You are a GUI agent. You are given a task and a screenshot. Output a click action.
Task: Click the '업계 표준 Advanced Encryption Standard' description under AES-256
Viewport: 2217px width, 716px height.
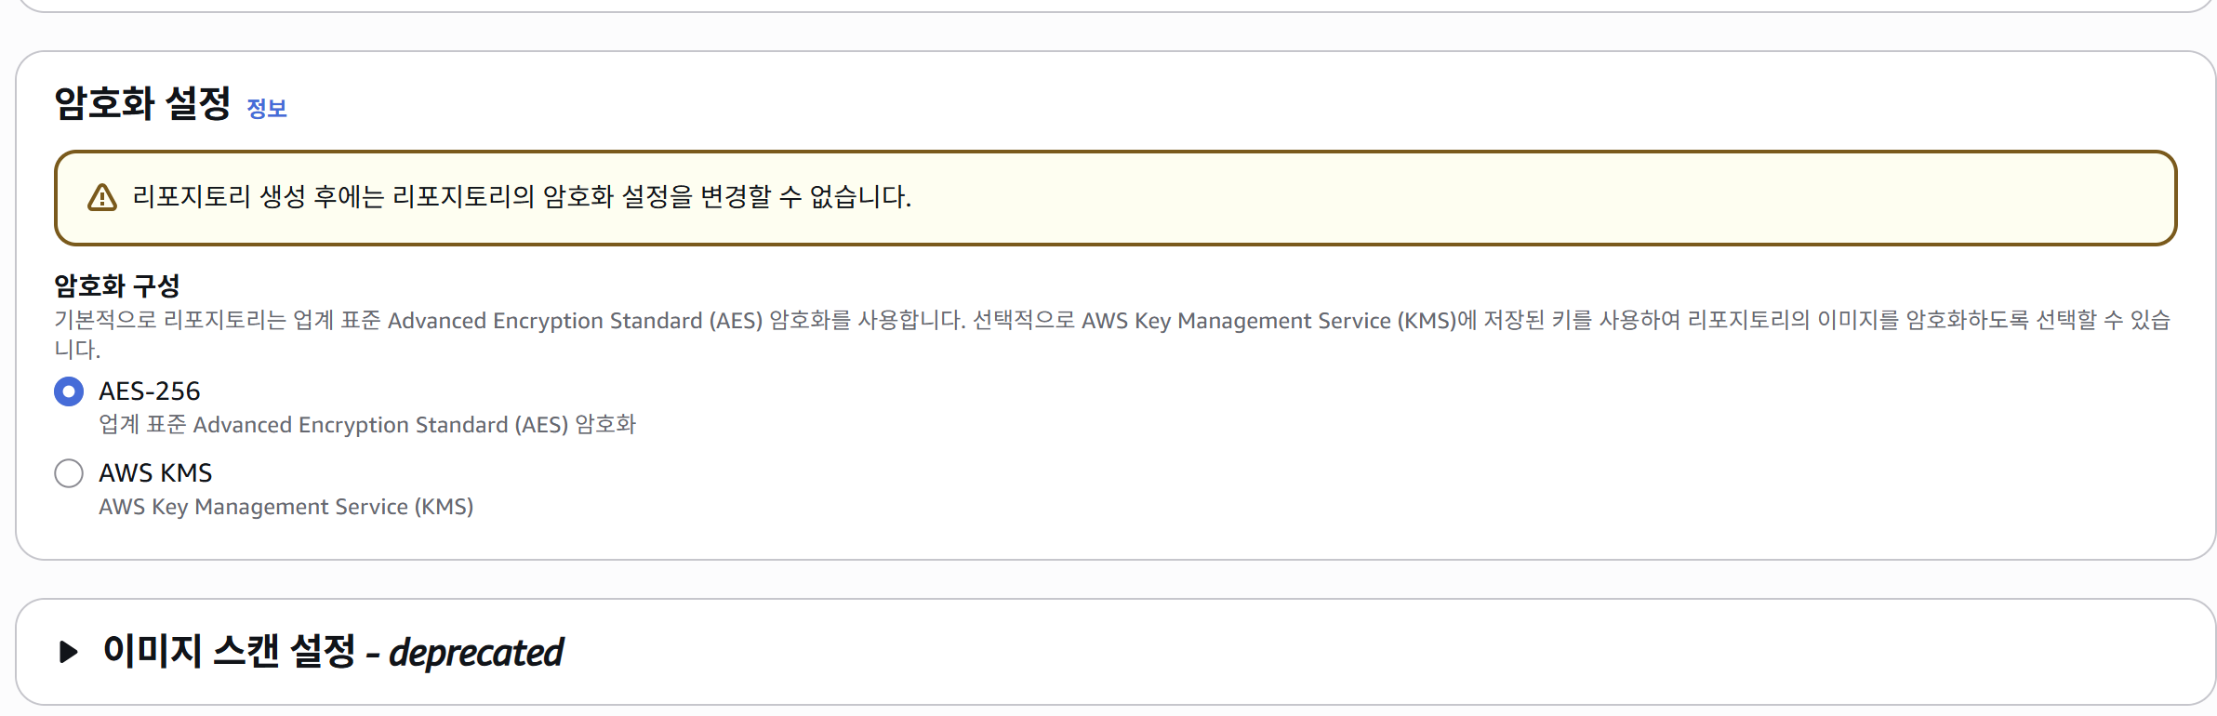click(367, 425)
